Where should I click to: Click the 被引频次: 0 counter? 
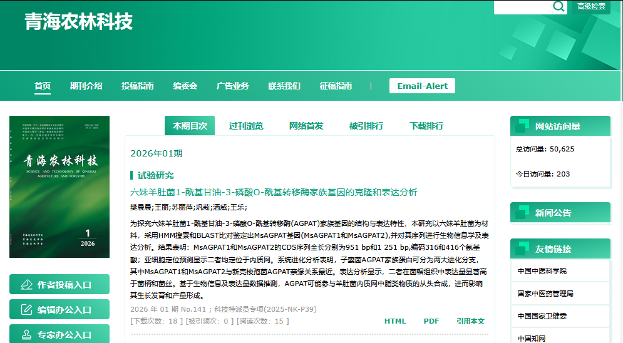point(209,321)
